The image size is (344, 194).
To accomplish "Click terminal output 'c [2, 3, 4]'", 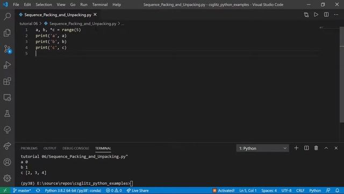I will coord(33,172).
